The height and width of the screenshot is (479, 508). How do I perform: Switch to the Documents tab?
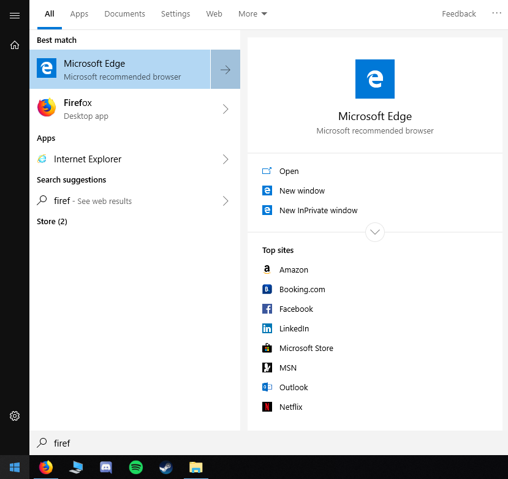pyautogui.click(x=124, y=14)
